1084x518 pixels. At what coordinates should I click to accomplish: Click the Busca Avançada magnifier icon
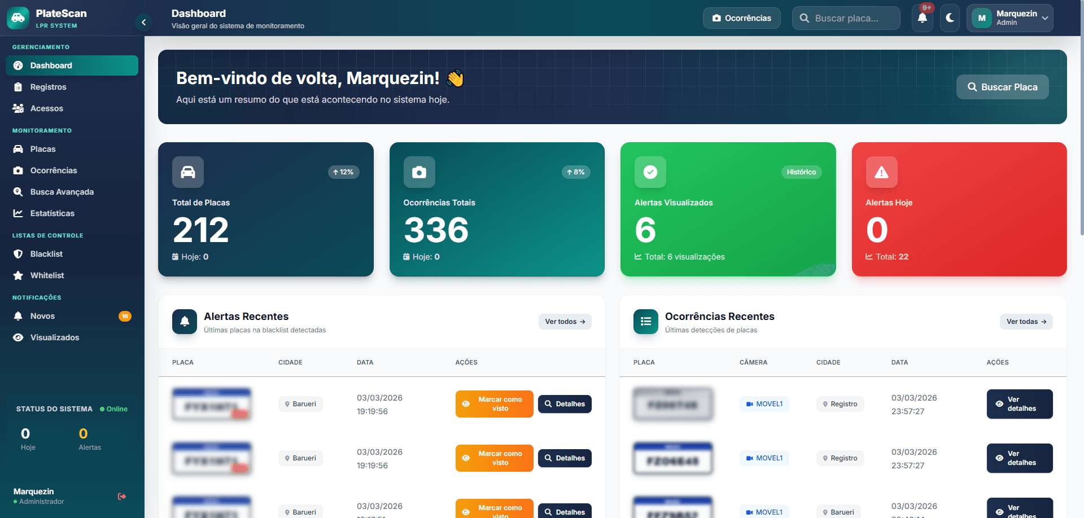19,192
